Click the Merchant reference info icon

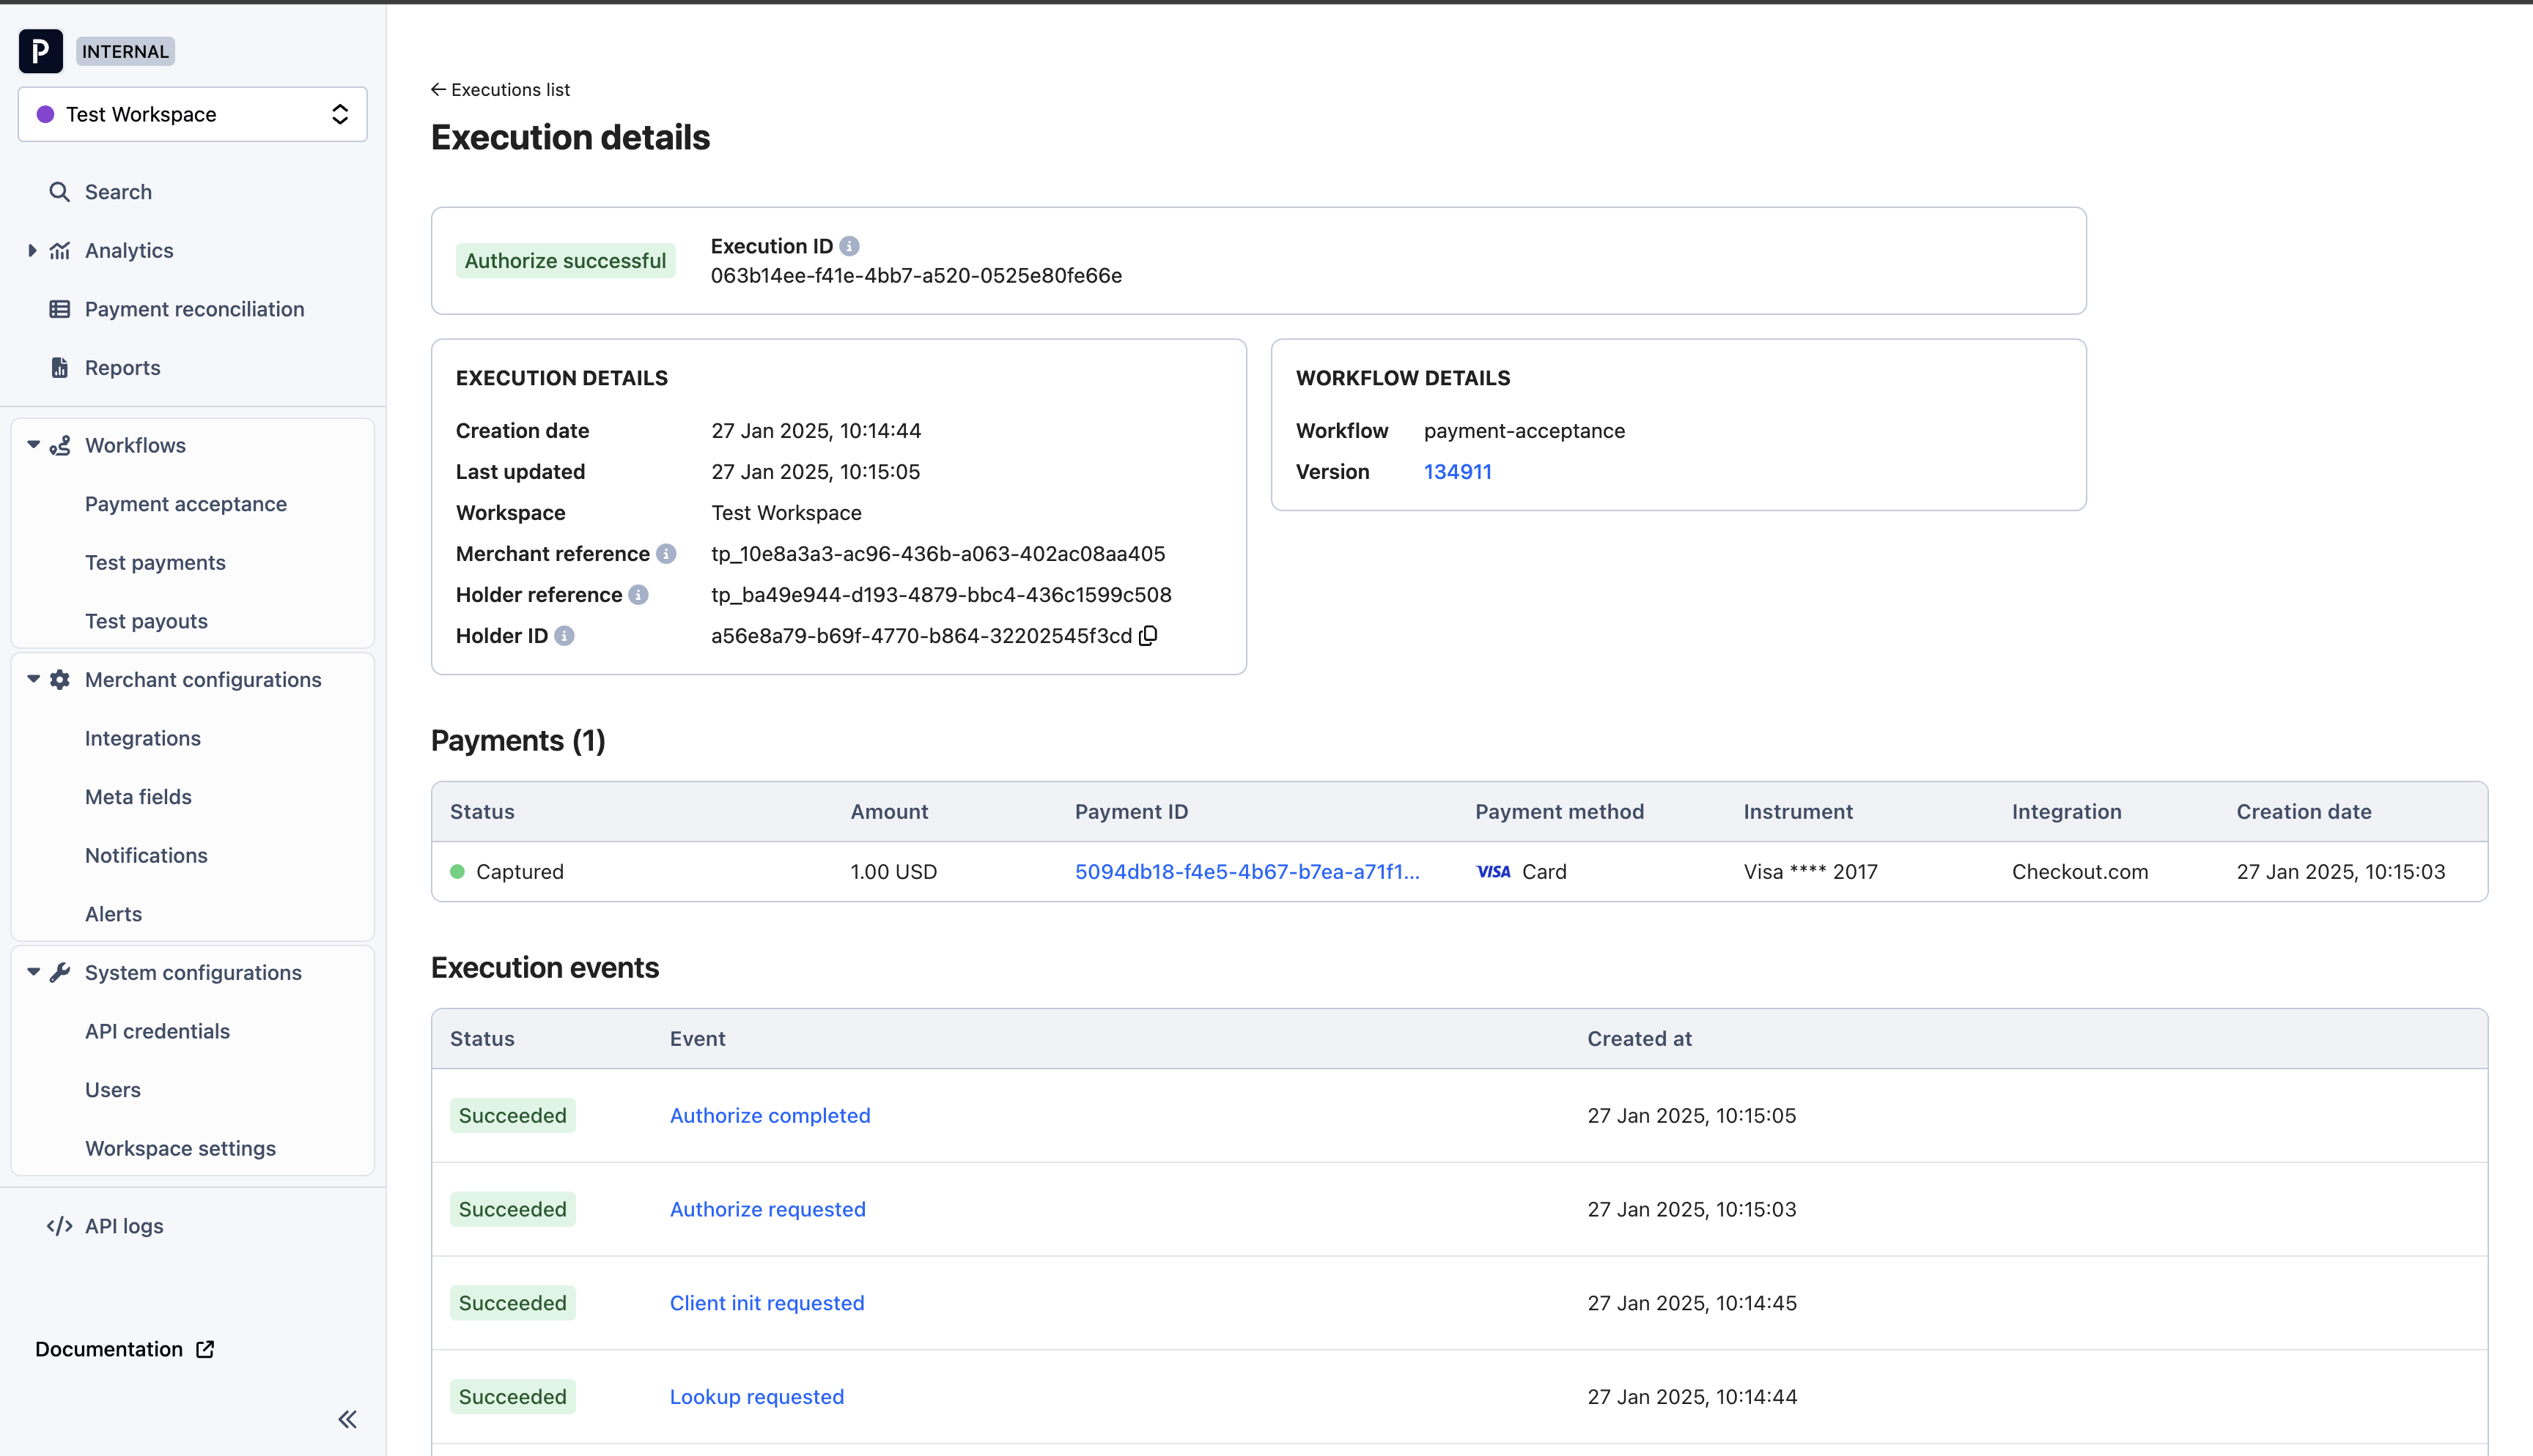click(666, 554)
